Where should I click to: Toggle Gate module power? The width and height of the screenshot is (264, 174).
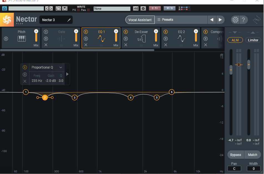click(46, 32)
